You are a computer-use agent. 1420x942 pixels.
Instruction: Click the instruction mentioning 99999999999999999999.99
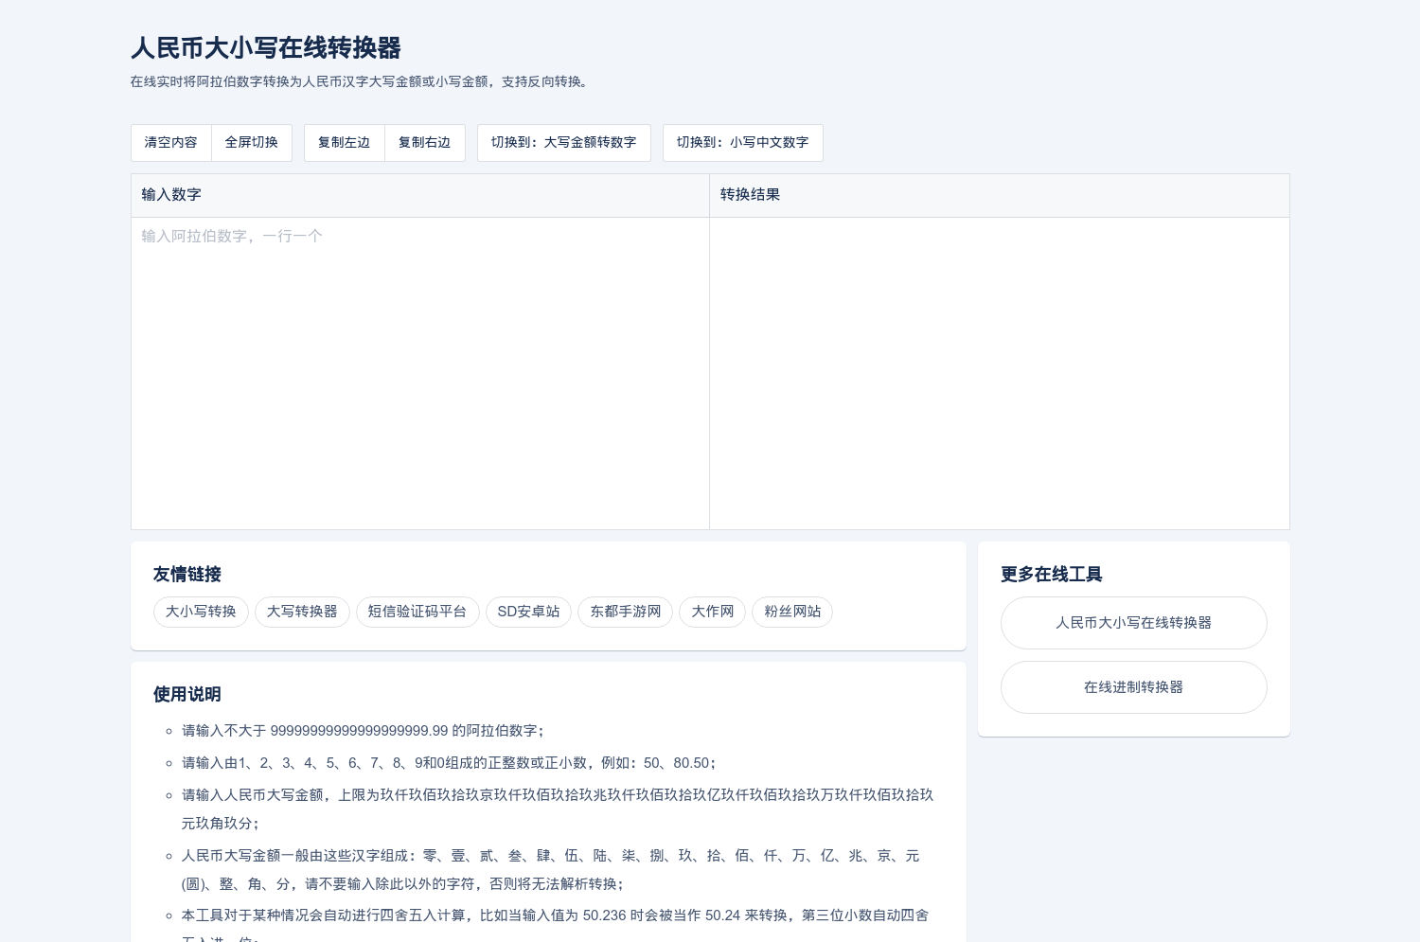pos(363,731)
